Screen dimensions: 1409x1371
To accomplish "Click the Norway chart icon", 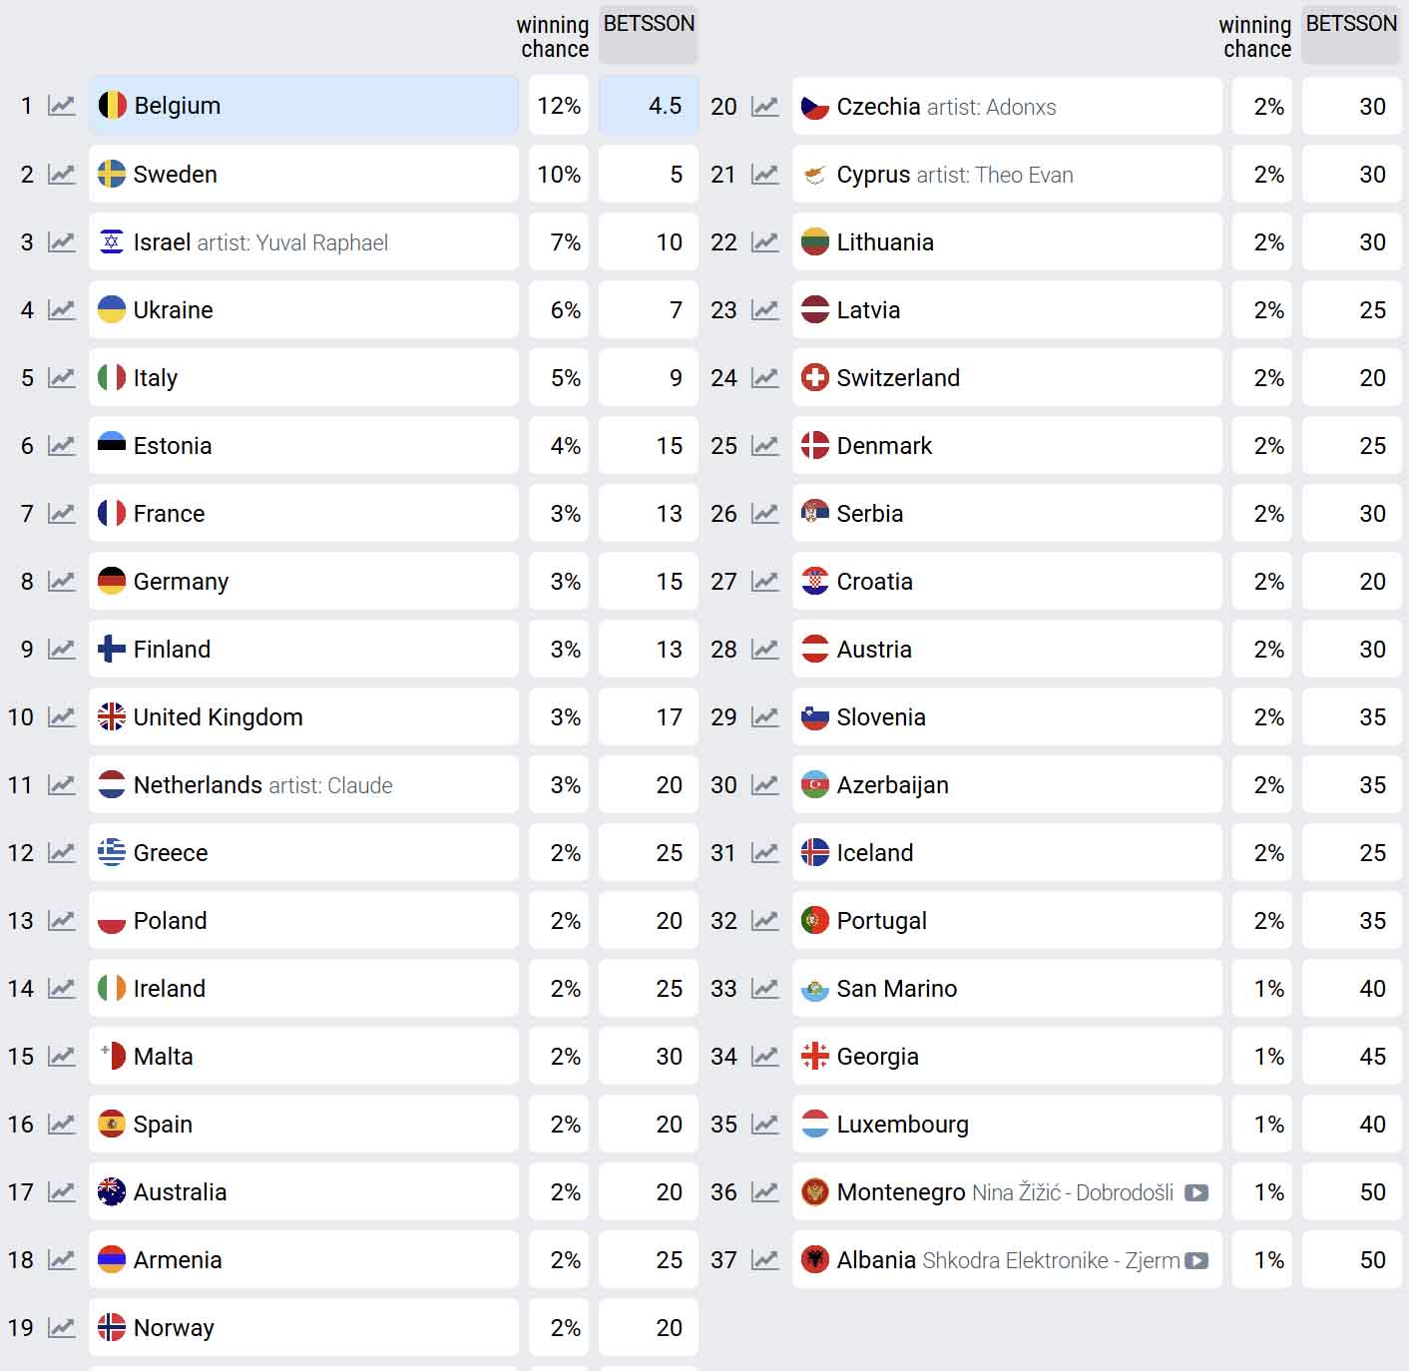I will 62,1328.
